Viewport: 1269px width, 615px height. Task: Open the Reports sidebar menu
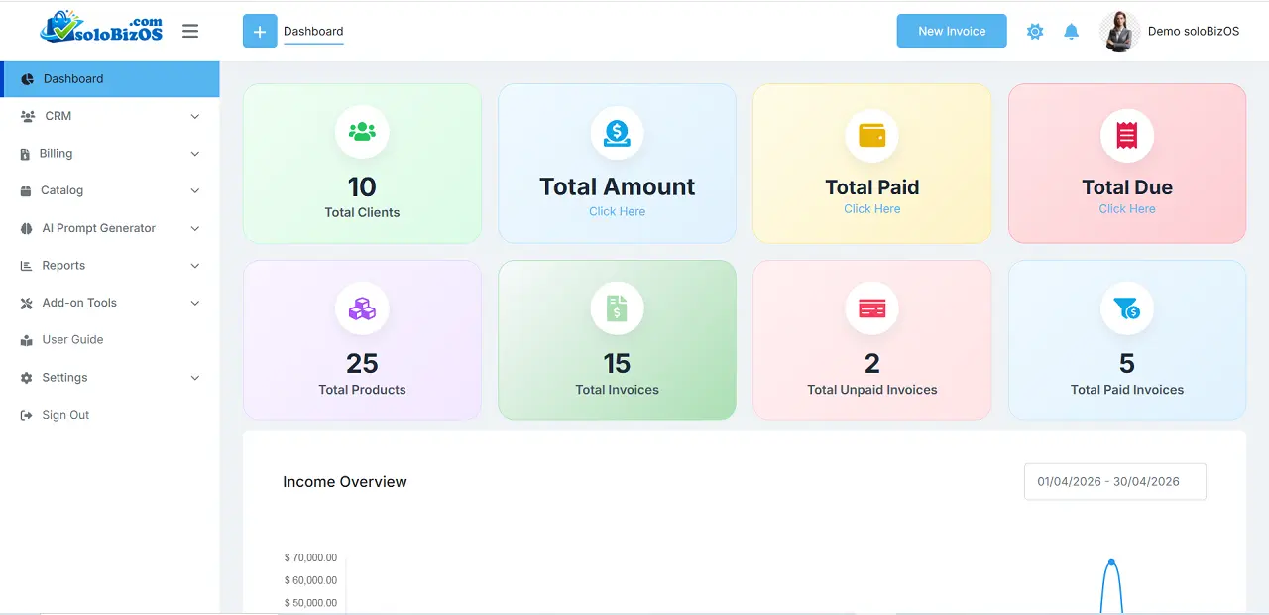tap(110, 266)
